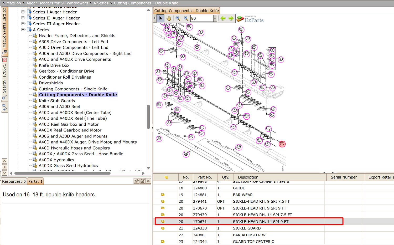Click callout J on the diagram
This screenshot has width=394, height=245.
[x=191, y=136]
